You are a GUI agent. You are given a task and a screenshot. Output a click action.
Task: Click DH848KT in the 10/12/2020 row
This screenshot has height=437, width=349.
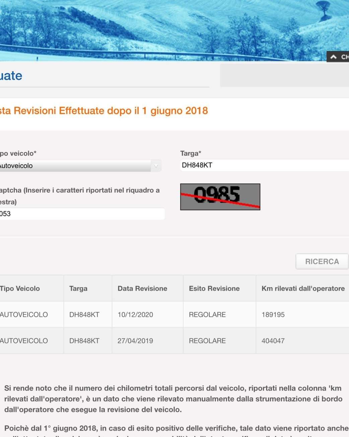84,315
